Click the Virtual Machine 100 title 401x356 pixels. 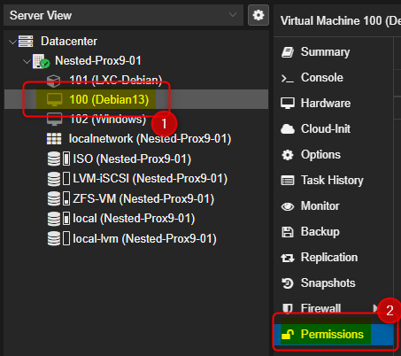[x=341, y=21]
